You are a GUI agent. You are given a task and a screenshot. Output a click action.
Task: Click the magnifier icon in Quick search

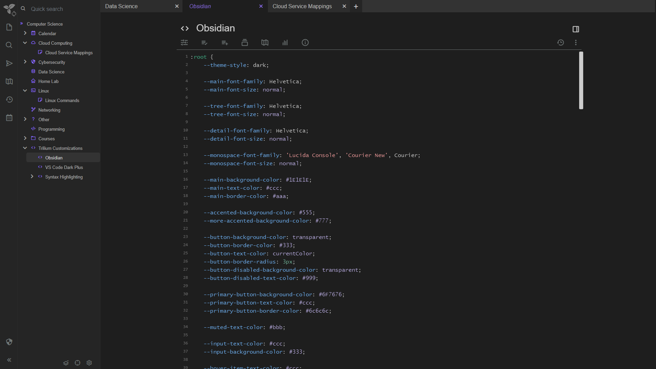tap(23, 9)
